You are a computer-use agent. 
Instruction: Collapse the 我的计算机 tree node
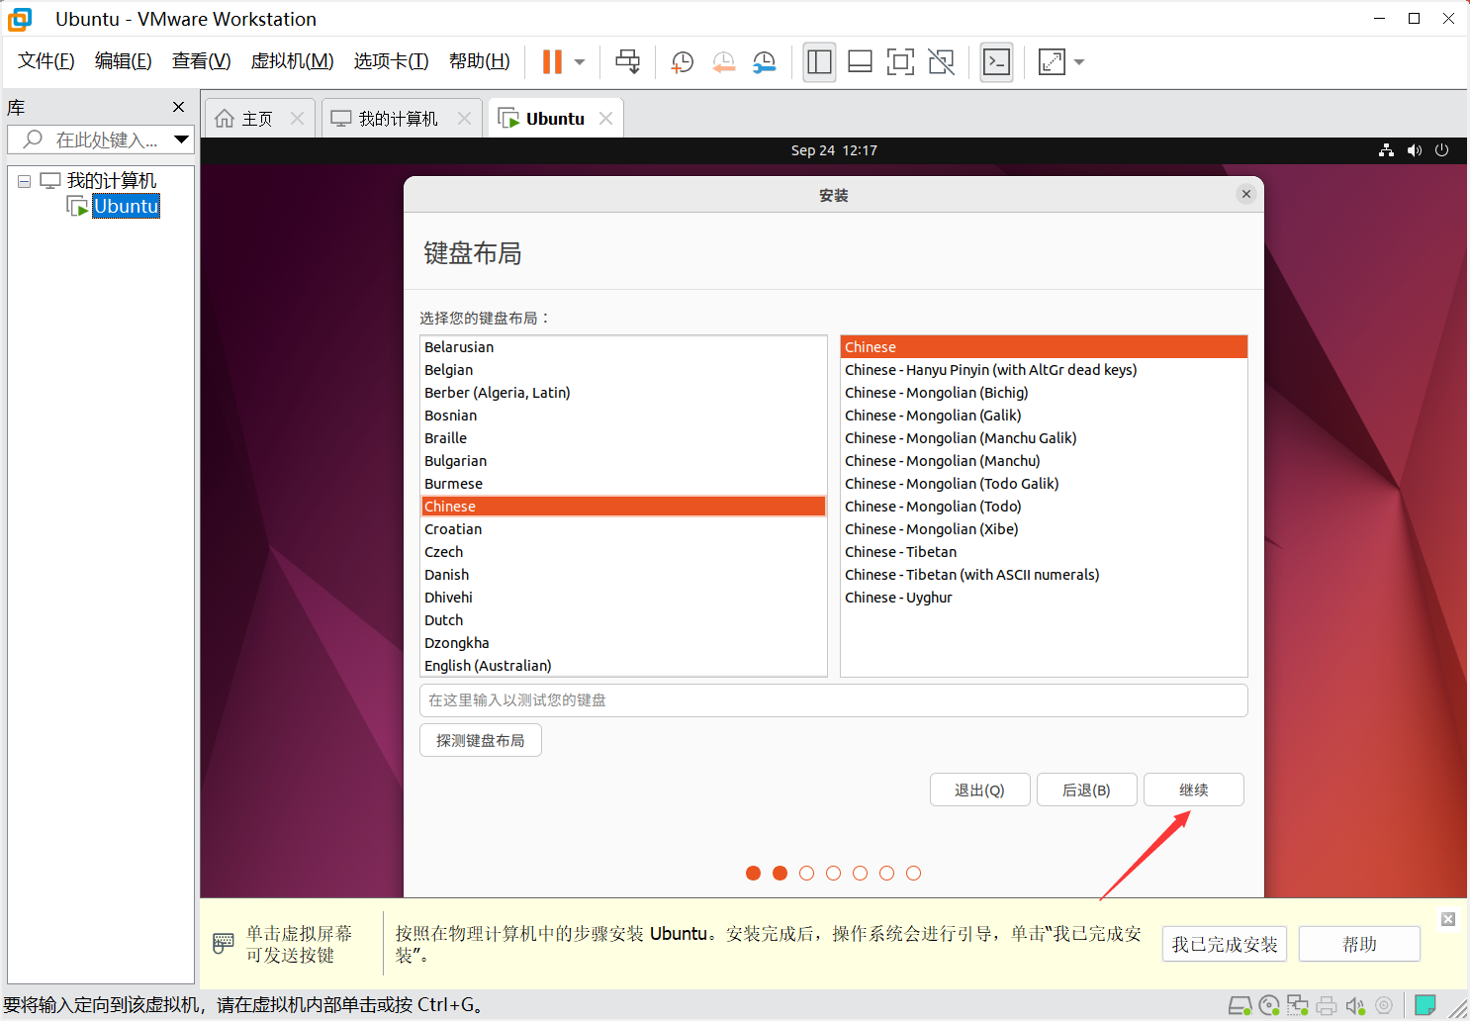click(25, 181)
